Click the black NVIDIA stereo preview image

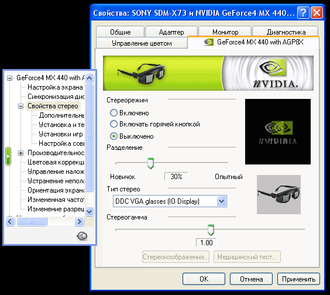click(278, 132)
